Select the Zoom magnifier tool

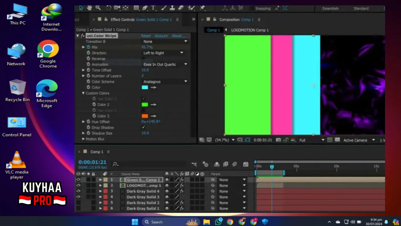tap(98, 8)
